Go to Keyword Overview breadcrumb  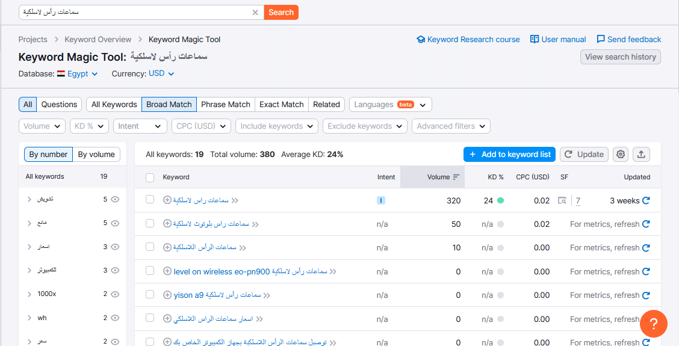pos(98,39)
